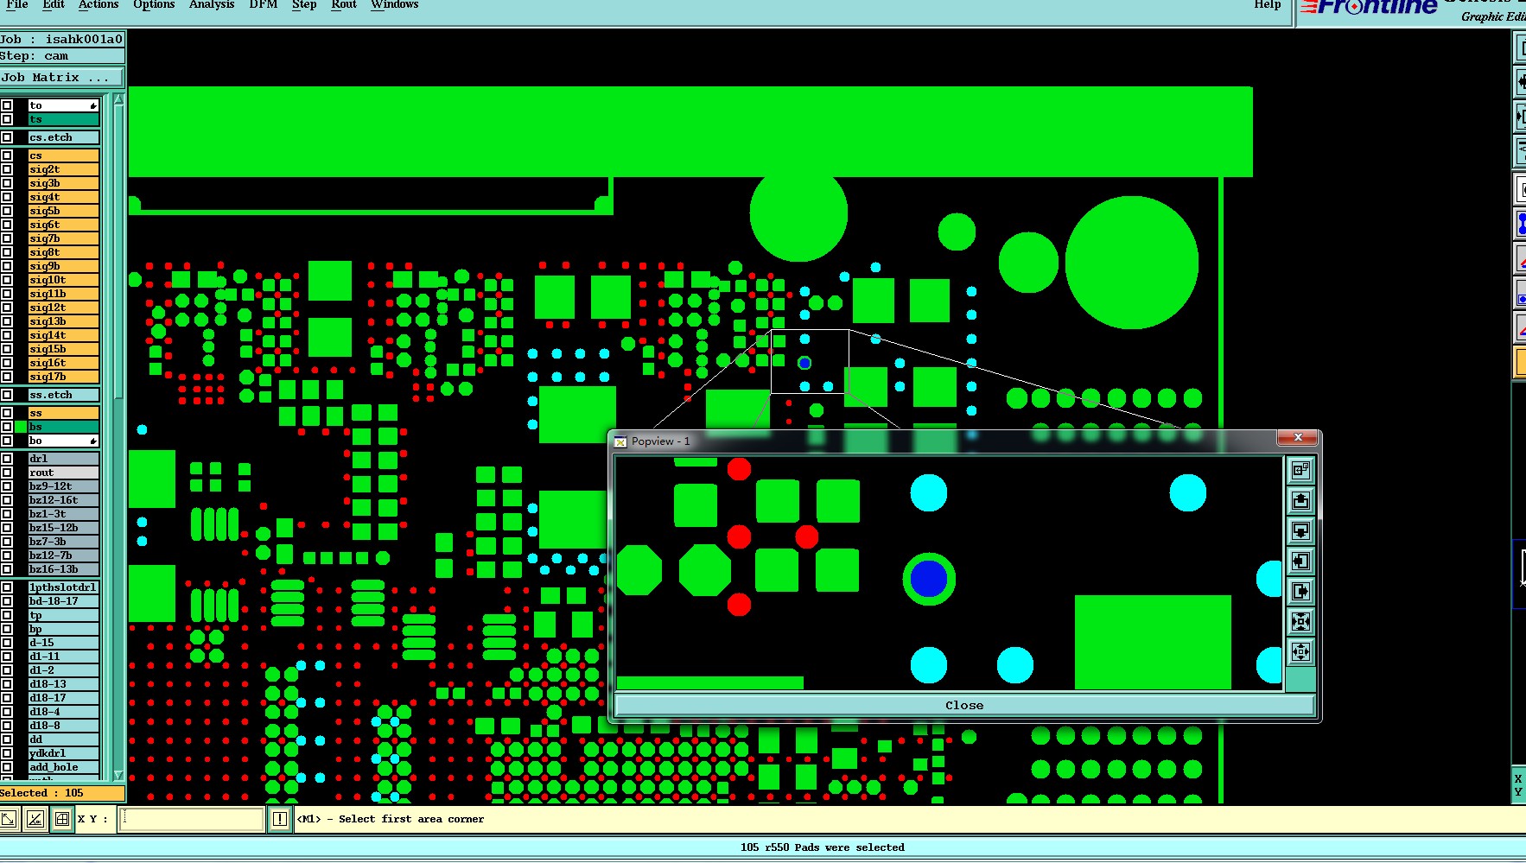
Task: Open the File menu
Action: click(16, 4)
